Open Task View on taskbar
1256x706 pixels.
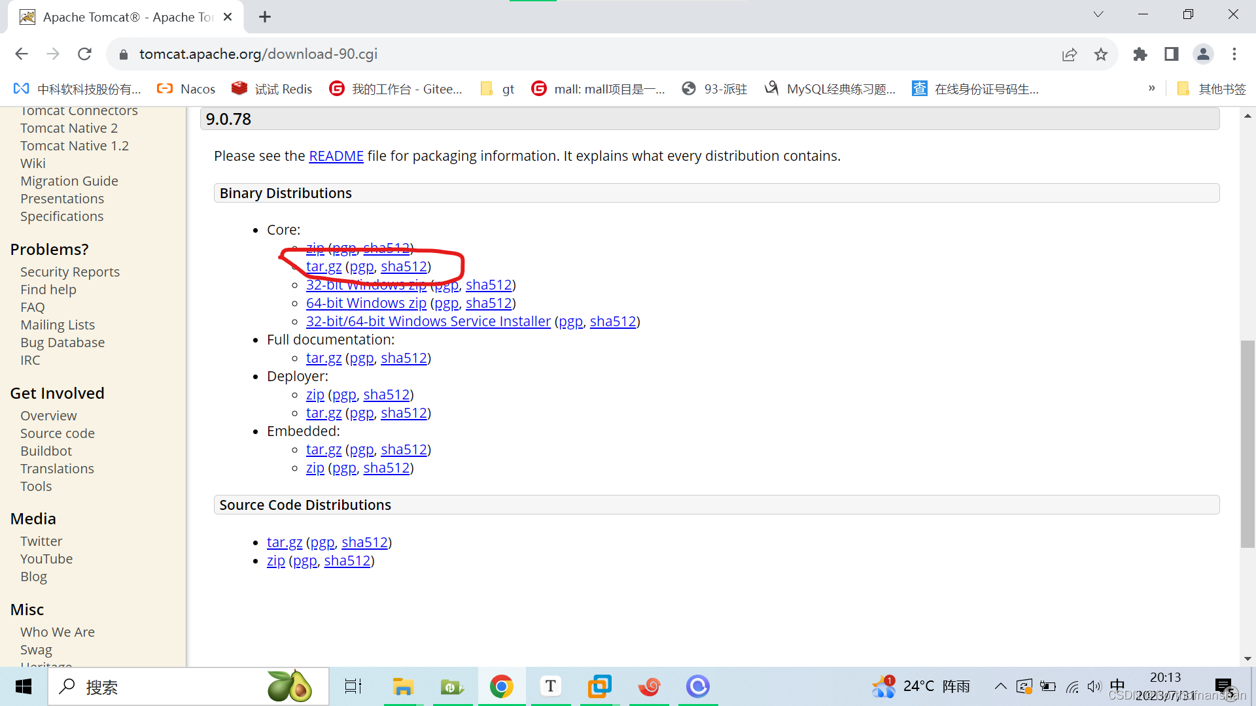tap(353, 686)
